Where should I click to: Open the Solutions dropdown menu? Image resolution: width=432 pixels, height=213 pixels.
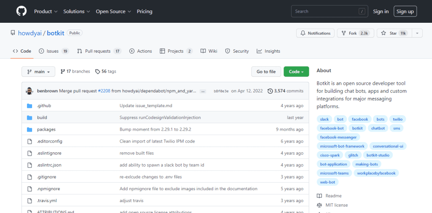(77, 11)
